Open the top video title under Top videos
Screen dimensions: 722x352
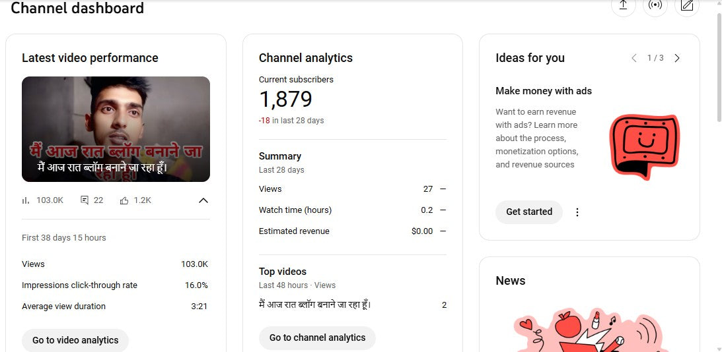click(314, 305)
